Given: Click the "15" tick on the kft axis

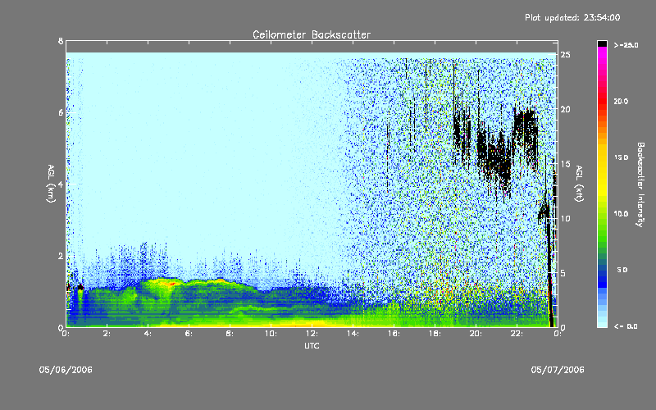Looking at the screenshot, I should pos(565,164).
